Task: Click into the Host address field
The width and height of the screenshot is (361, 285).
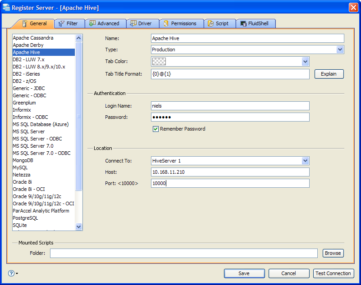Action: click(230, 172)
